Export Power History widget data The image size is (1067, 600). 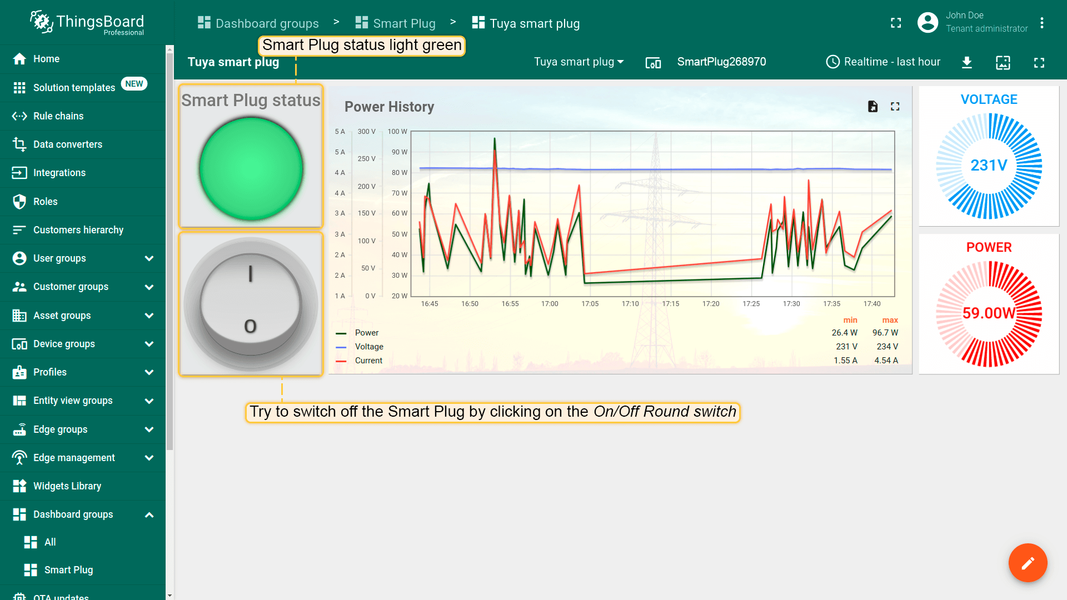[x=872, y=107]
